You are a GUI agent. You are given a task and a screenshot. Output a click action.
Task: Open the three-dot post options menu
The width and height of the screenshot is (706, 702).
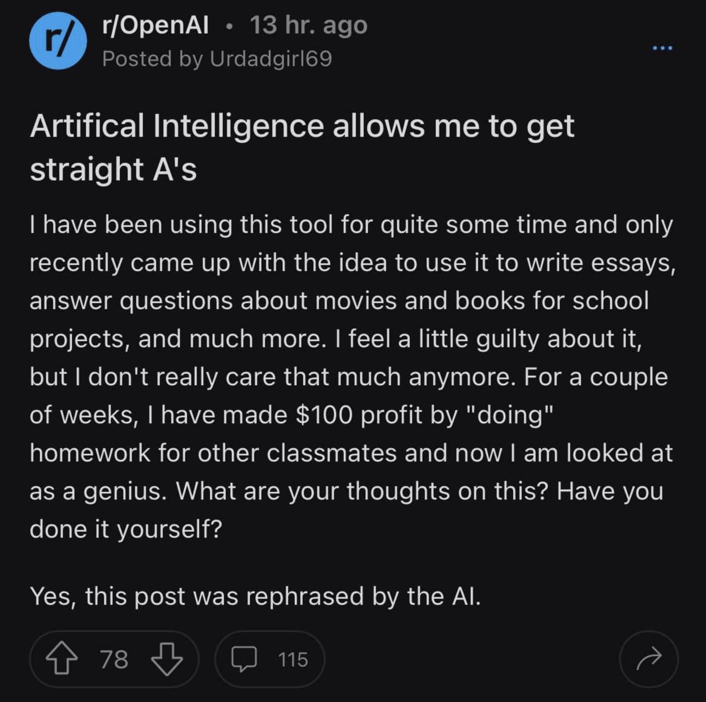662,48
